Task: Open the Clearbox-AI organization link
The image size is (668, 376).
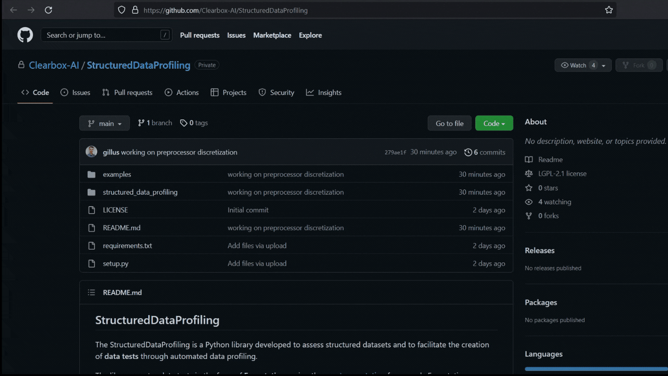Action: (x=54, y=65)
